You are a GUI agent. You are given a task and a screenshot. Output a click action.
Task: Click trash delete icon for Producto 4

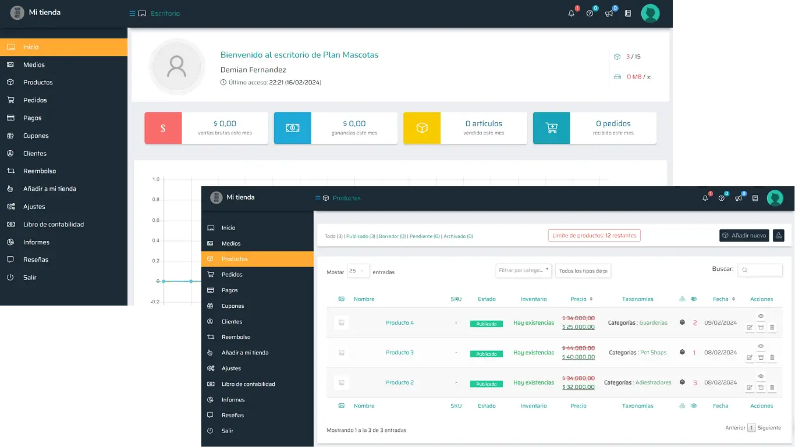[x=772, y=328]
